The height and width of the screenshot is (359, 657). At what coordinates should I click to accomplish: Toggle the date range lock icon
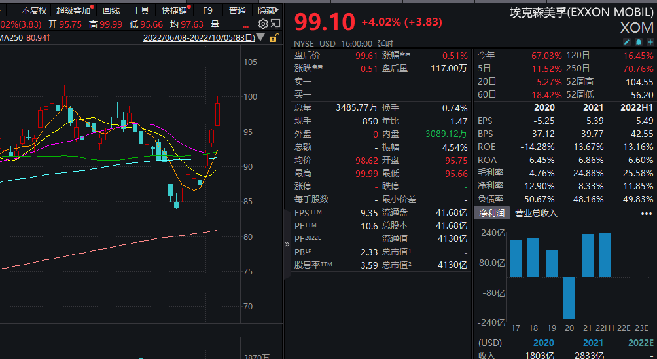pos(273,38)
